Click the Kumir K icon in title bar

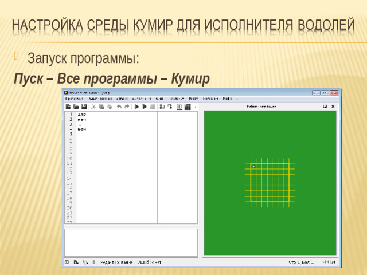[x=67, y=93]
